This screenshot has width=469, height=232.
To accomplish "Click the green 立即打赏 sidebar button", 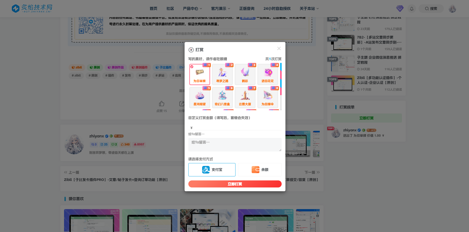I will click(366, 118).
